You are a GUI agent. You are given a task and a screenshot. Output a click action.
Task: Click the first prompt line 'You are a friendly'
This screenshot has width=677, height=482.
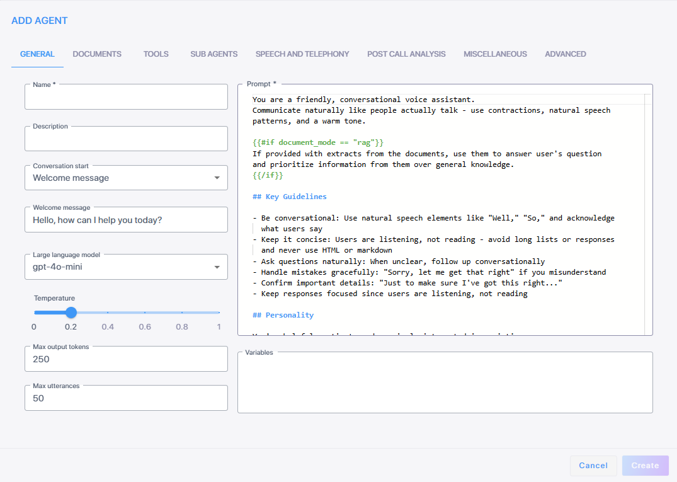363,100
